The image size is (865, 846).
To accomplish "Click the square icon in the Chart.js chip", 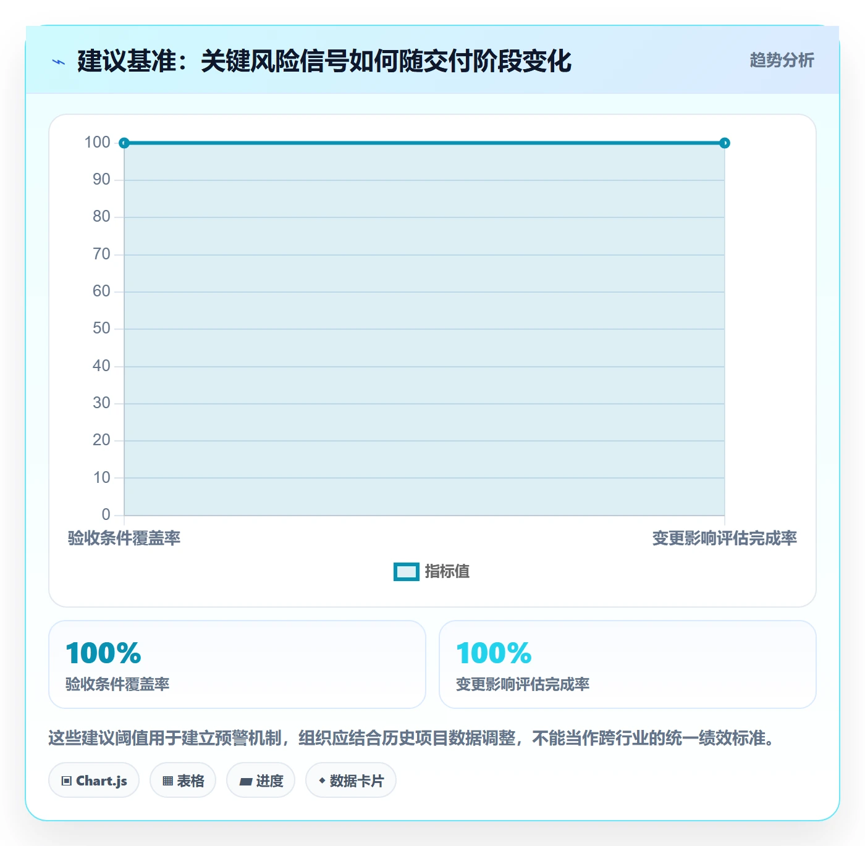I will coord(67,781).
